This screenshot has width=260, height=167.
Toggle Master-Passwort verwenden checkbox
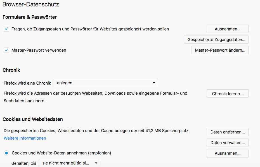click(7, 50)
